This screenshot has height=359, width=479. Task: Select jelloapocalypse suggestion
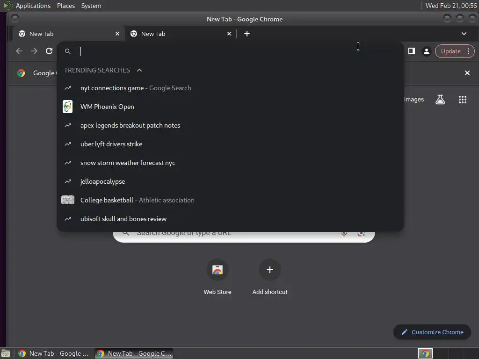click(x=230, y=181)
